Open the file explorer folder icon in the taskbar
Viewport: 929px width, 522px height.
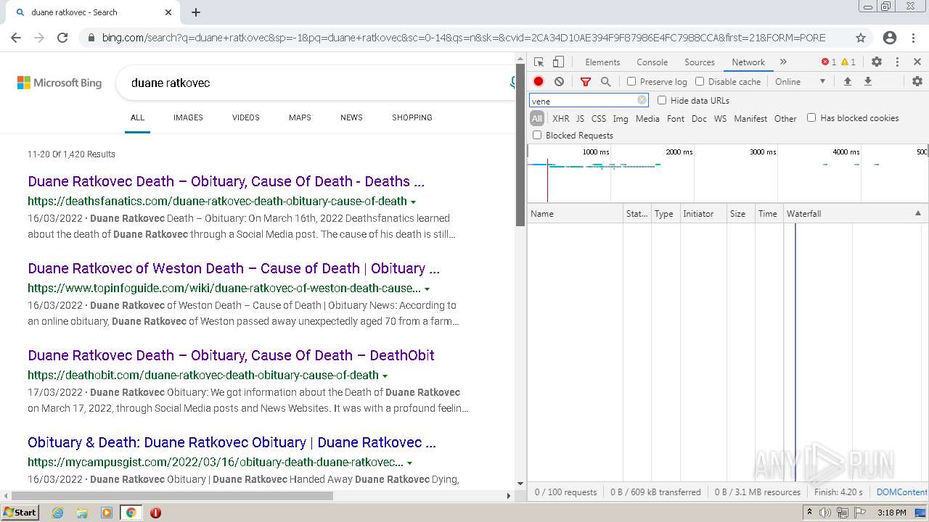point(82,513)
